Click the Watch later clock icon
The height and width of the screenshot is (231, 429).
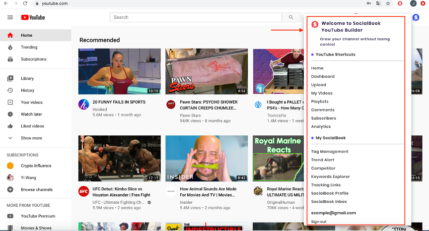[10, 114]
